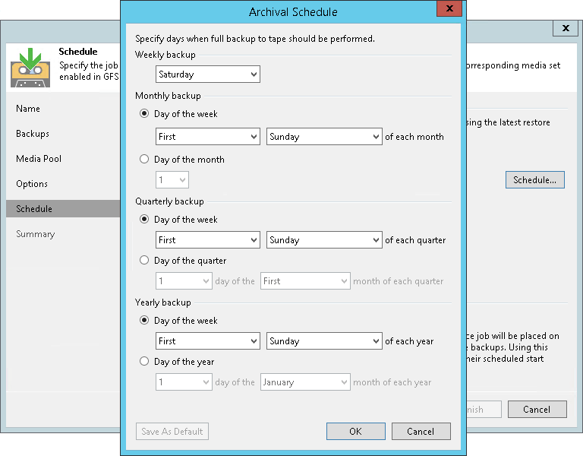Click the bold 'Schedule' wizard heading
Screen dimensions: 583x456
pyautogui.click(x=78, y=52)
